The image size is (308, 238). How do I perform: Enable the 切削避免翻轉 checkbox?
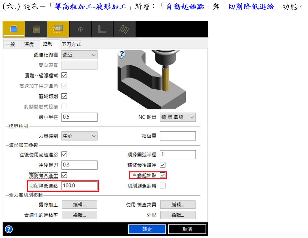coord(163,186)
